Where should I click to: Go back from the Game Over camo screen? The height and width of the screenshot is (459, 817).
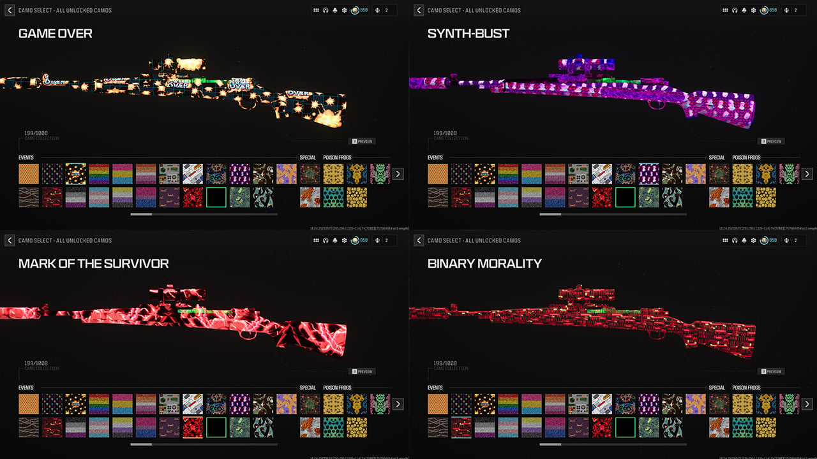[10, 10]
